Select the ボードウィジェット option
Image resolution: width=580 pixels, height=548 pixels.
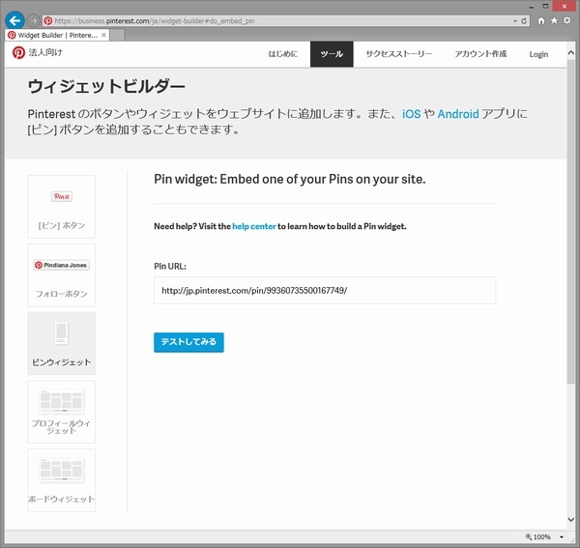[62, 480]
